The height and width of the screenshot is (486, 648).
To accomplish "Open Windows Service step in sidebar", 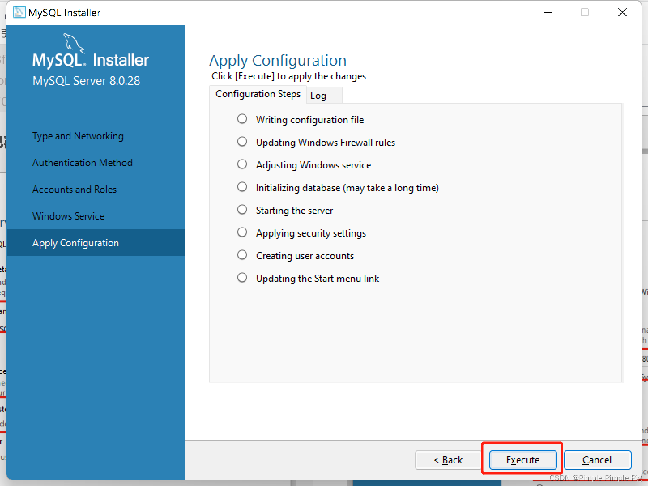I will pos(68,216).
